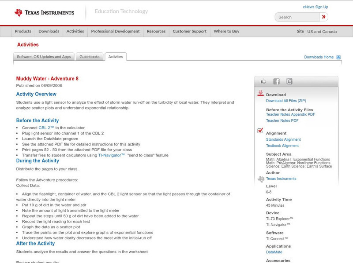Screen dimensions: 353x263
Task: Click the Published on 06/09/2008 text
Action: coord(39,85)
